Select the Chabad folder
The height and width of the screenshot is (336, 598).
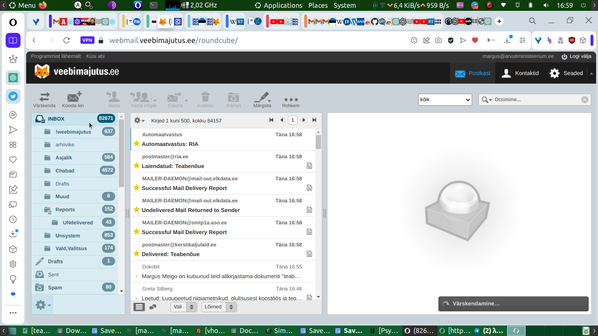coord(75,171)
